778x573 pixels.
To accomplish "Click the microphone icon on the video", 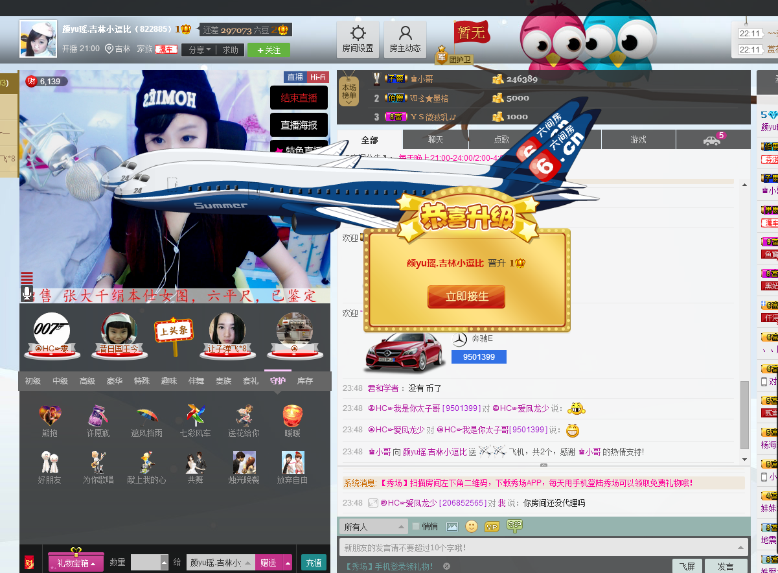I will coord(27,294).
